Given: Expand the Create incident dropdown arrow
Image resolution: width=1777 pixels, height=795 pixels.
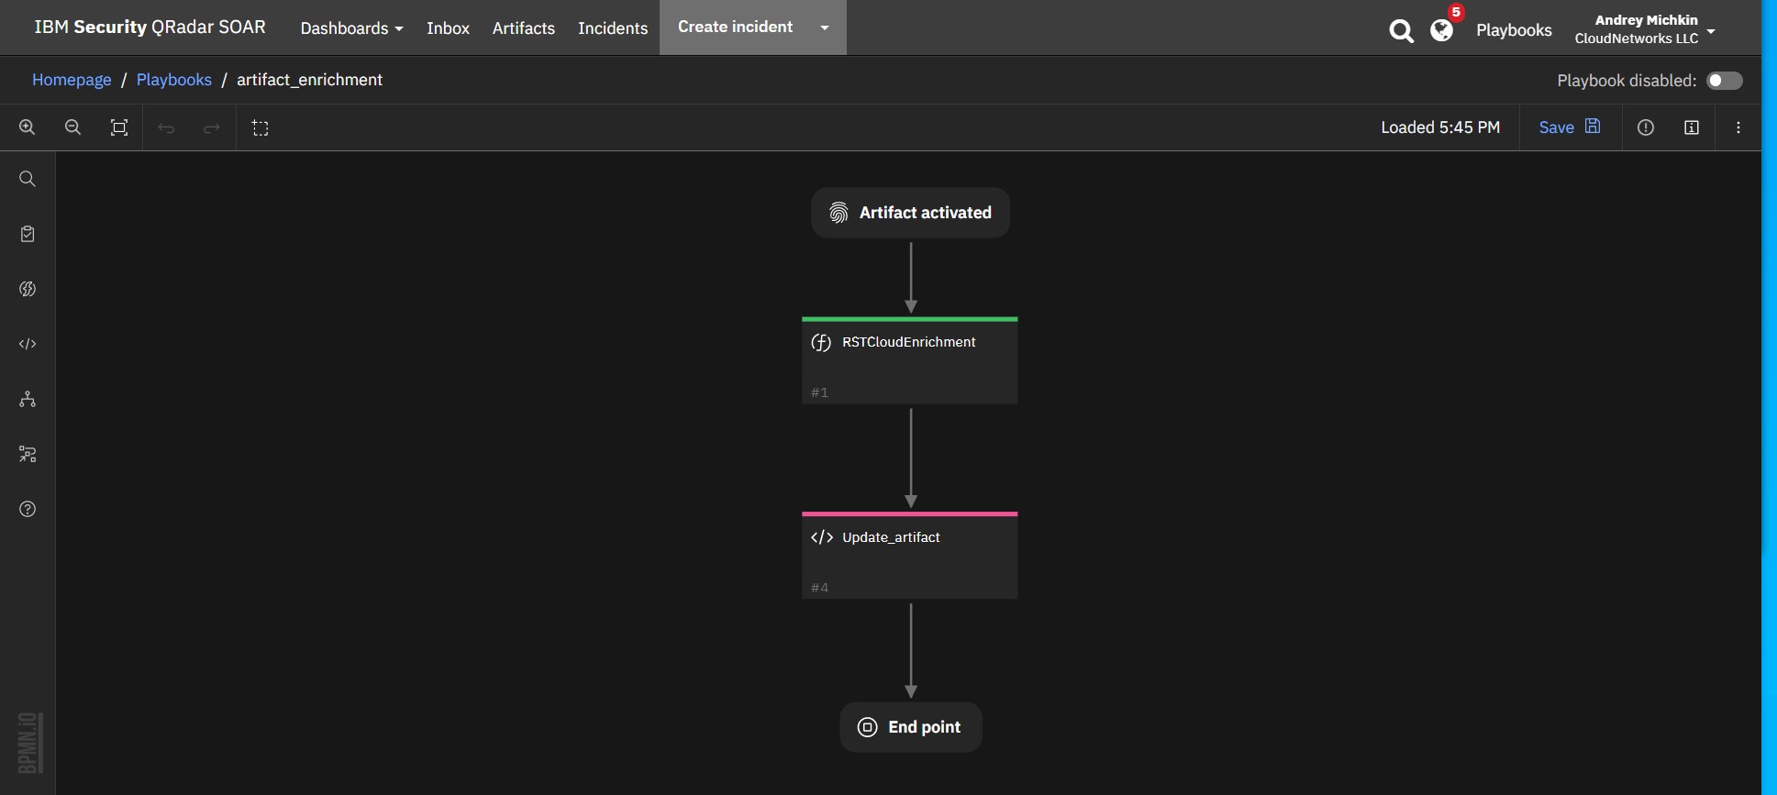Looking at the screenshot, I should click(825, 28).
